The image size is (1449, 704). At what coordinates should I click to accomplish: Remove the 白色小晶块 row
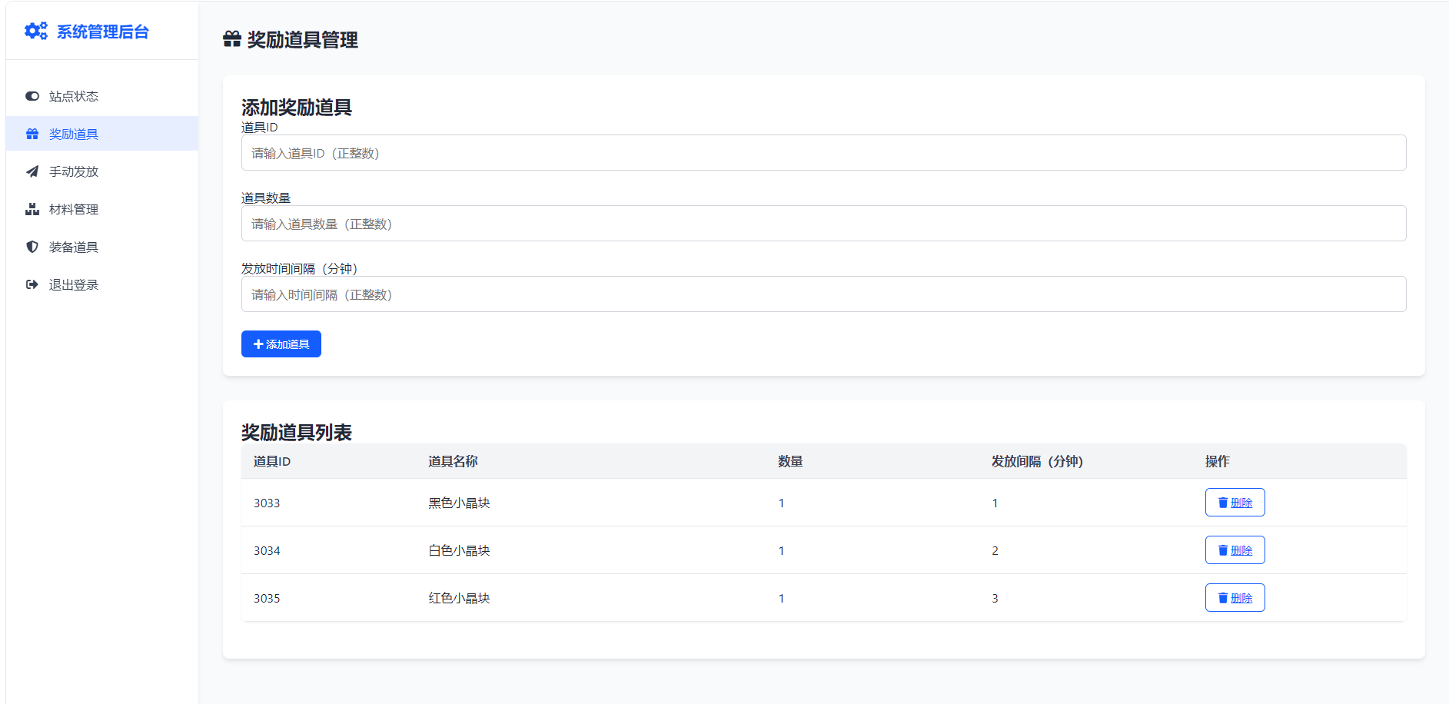click(1235, 550)
